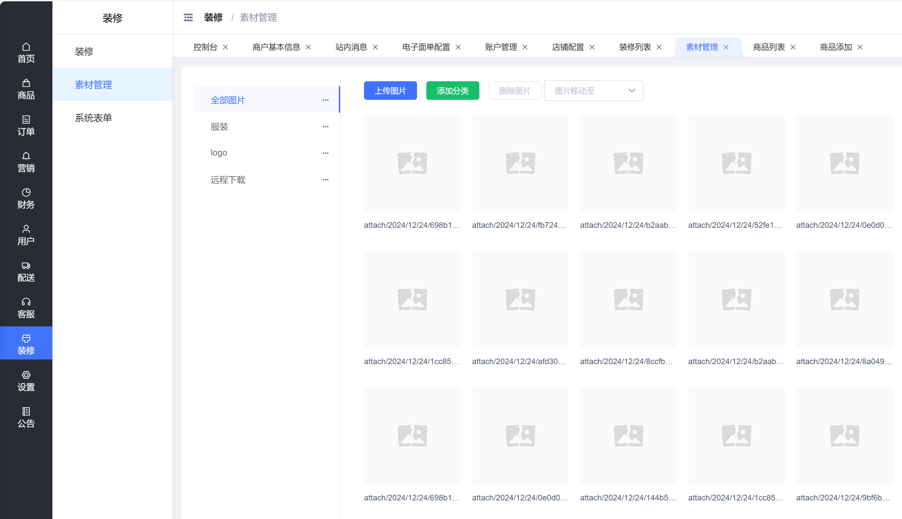Select the 服装 category
The height and width of the screenshot is (519, 902).
[x=267, y=127]
